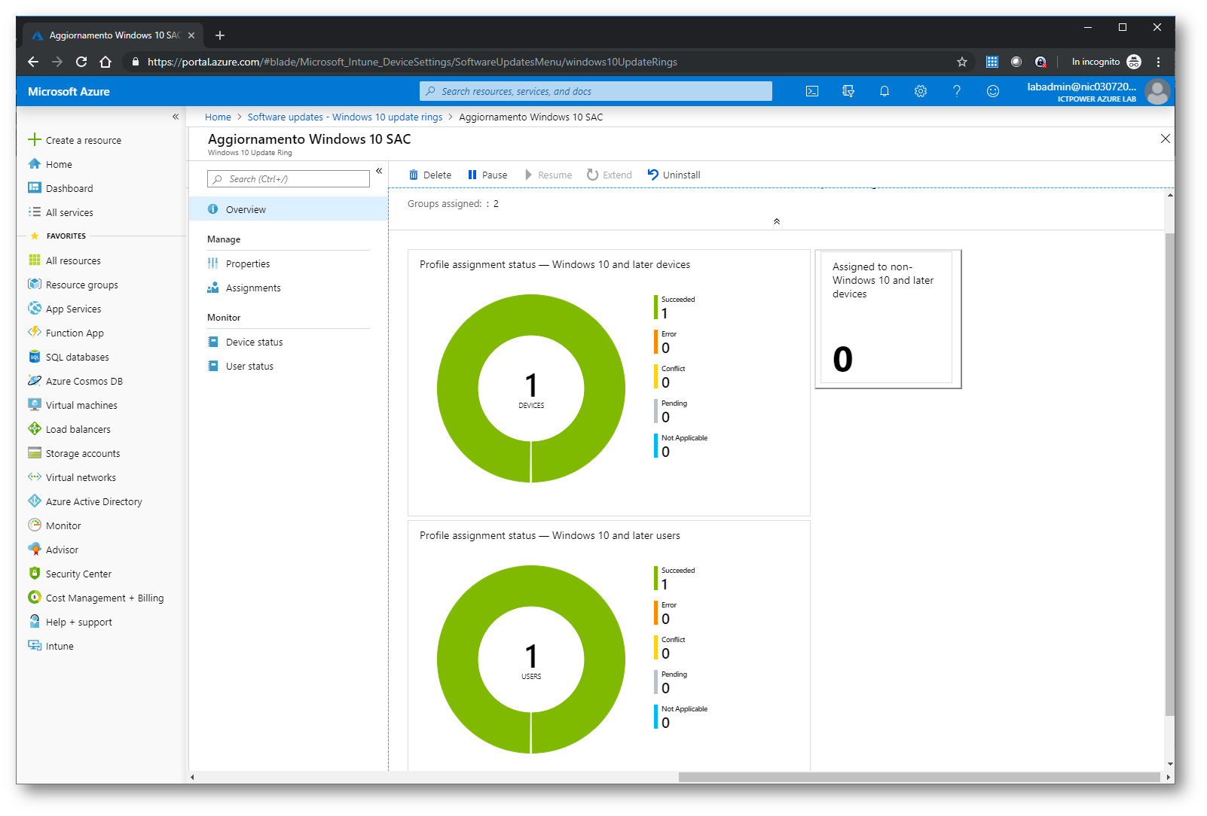Focus the blade Search (Ctrl+/) box
Viewport: 1207px width, 816px height.
click(x=289, y=178)
